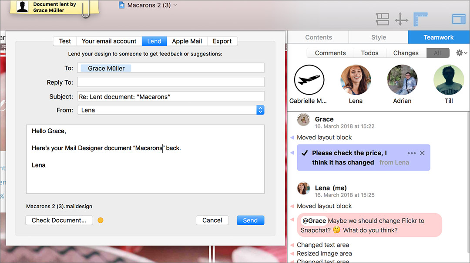
Task: Click the Resized image area entry
Action: 324,253
